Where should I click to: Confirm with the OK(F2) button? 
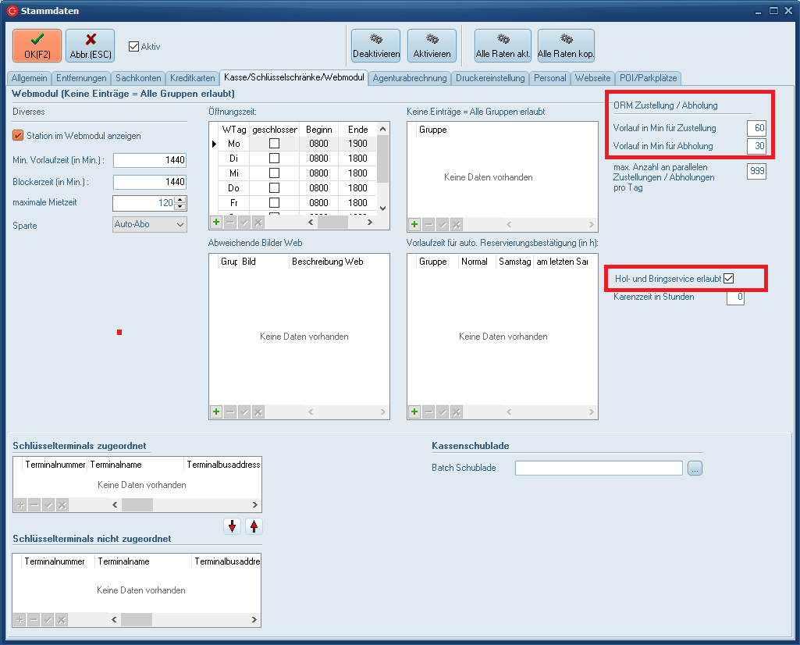(37, 45)
